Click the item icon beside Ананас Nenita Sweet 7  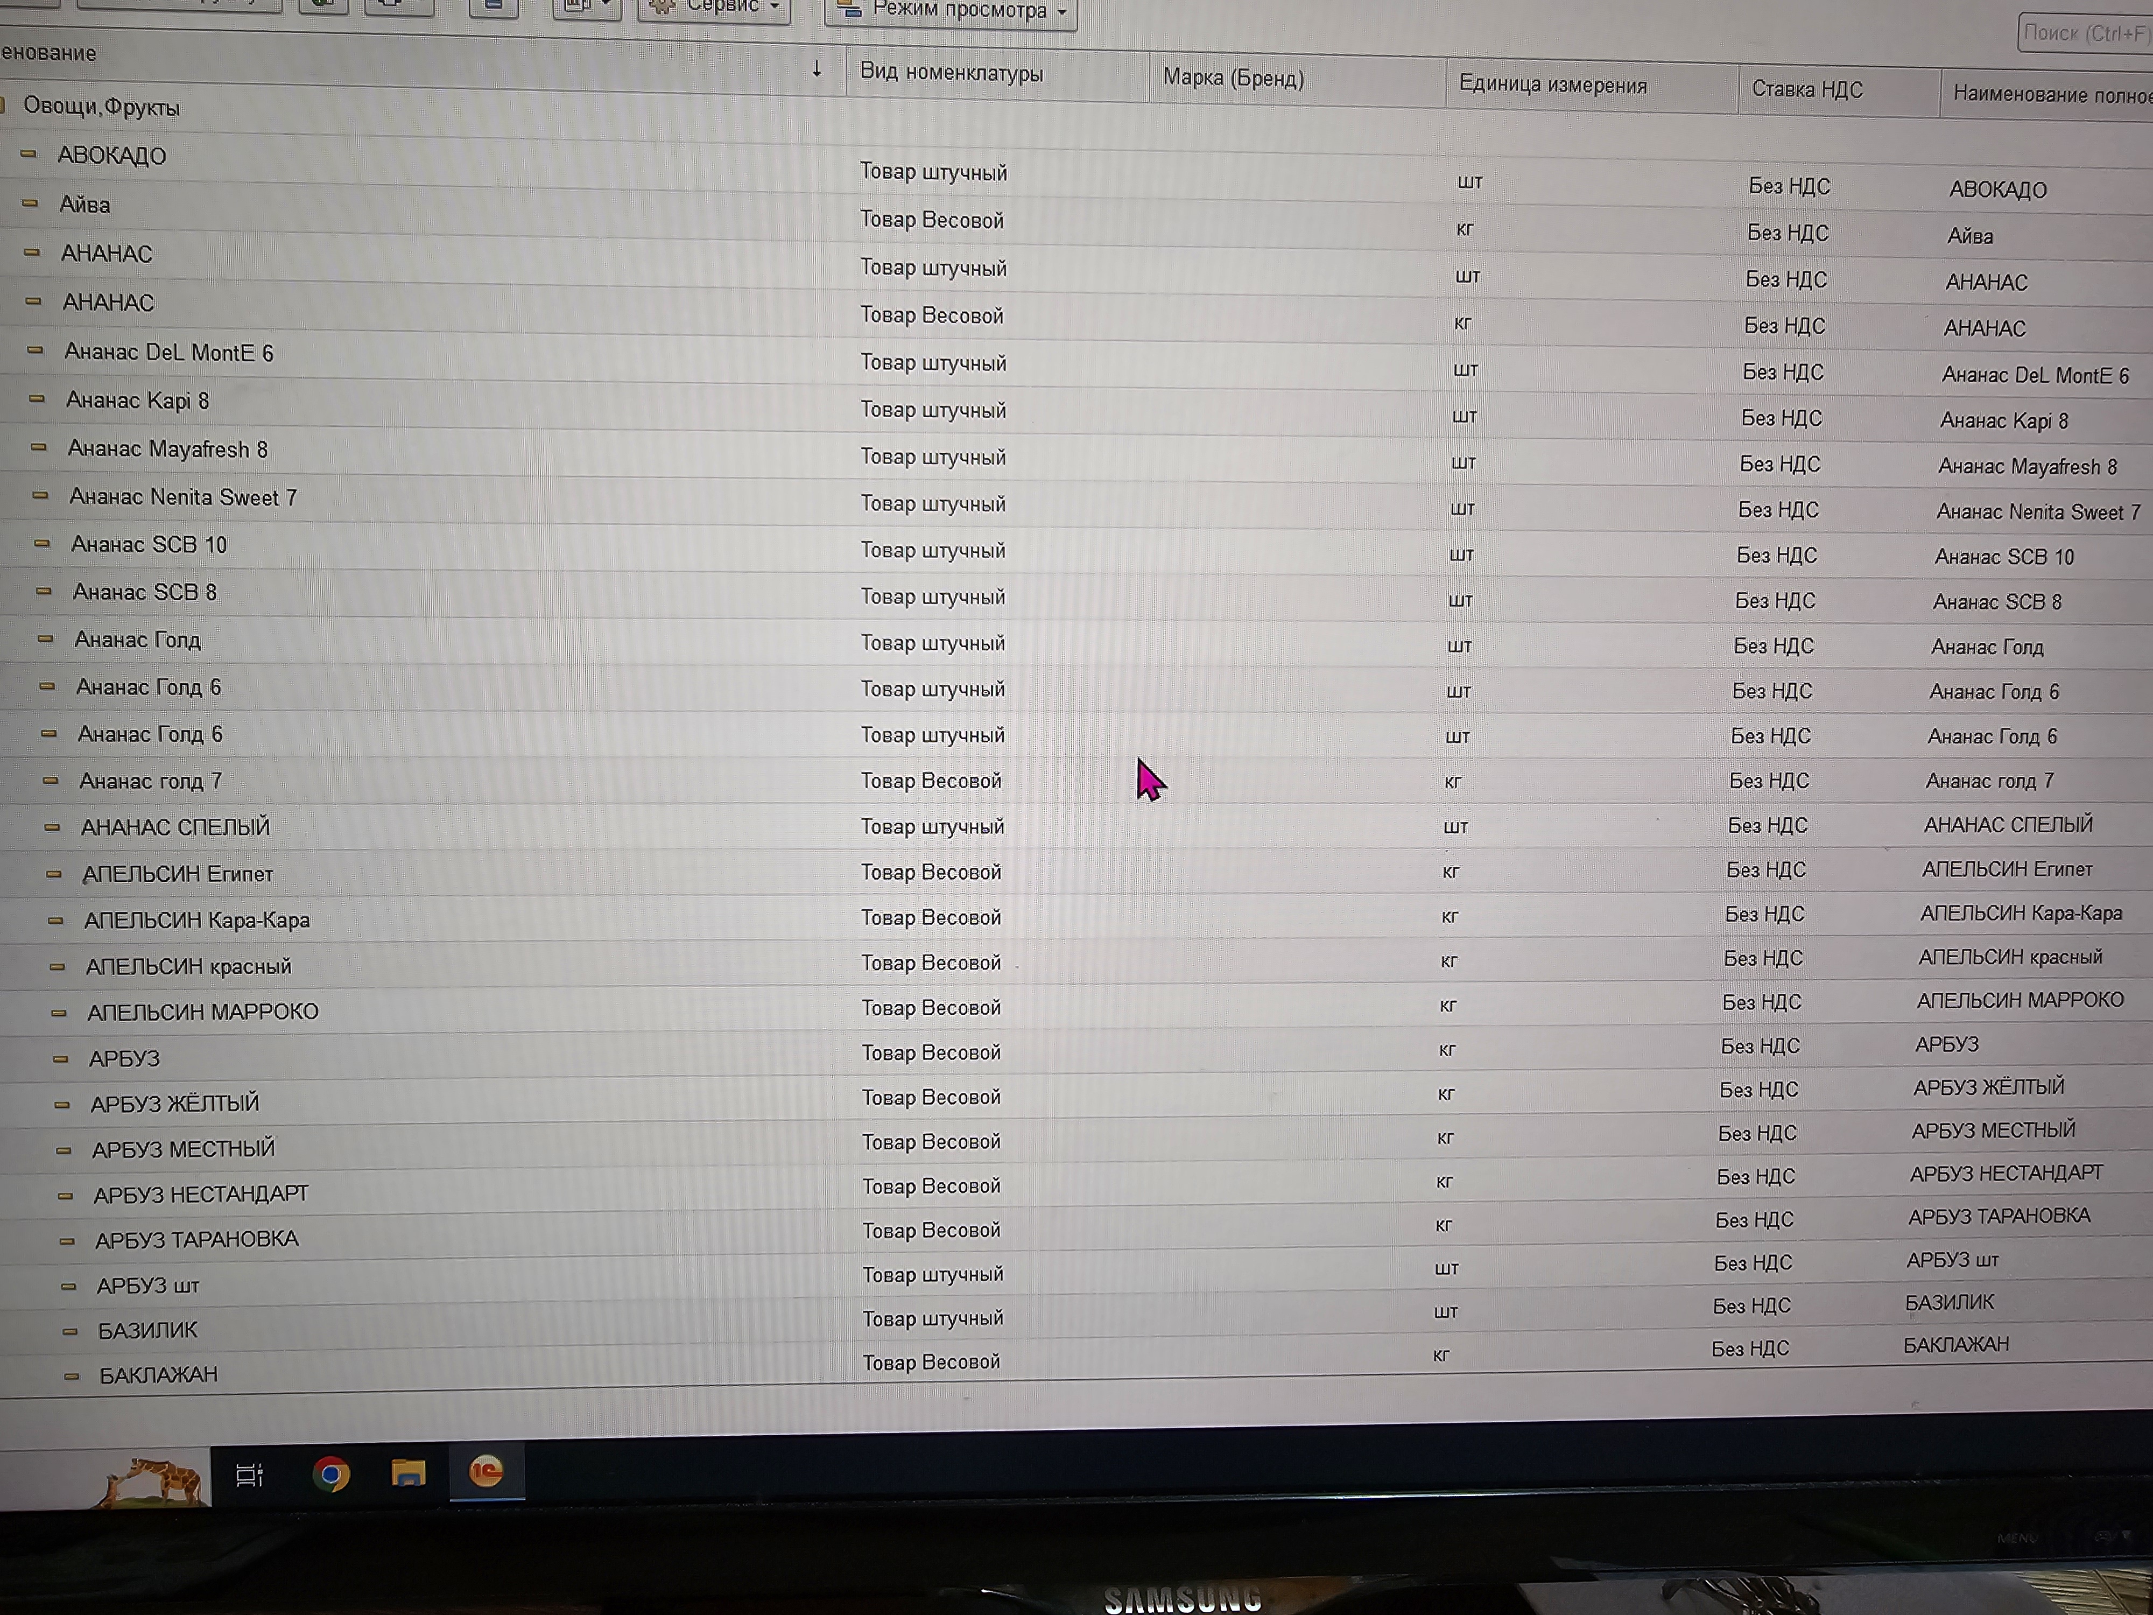point(40,495)
